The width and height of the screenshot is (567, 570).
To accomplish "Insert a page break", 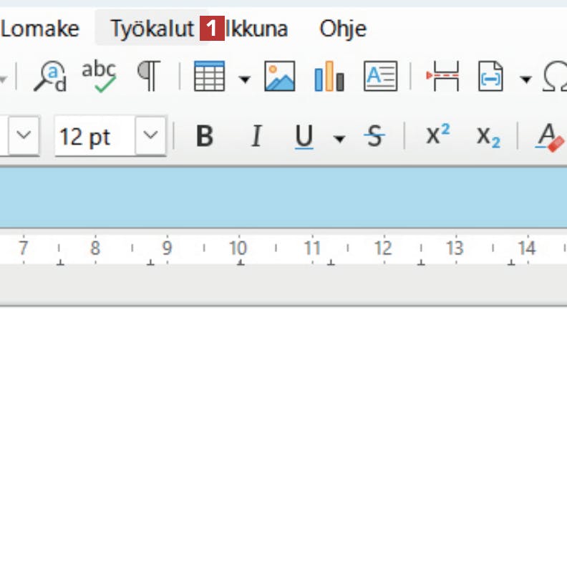I will 442,76.
